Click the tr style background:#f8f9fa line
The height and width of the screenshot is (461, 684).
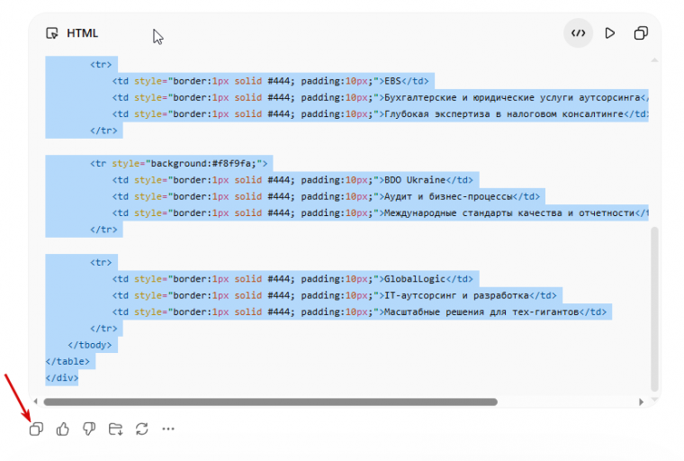coord(179,164)
